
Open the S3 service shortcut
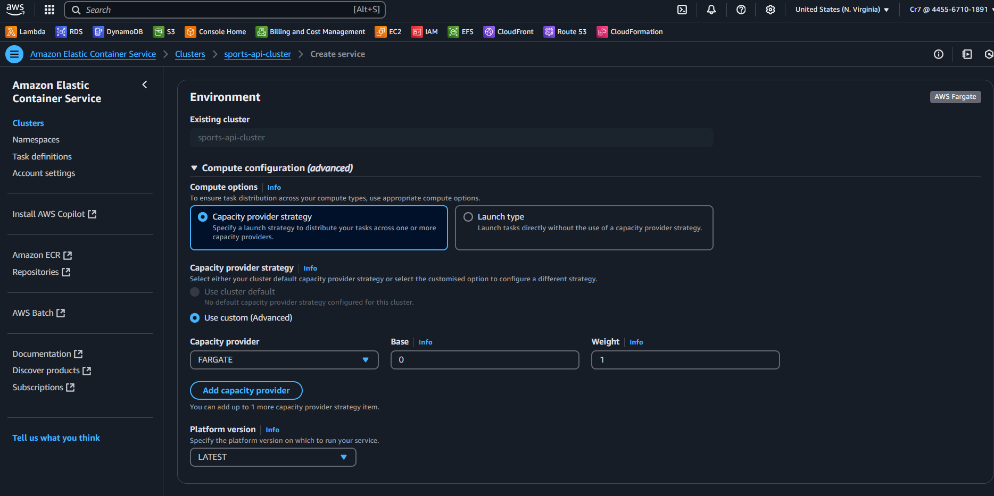(164, 32)
